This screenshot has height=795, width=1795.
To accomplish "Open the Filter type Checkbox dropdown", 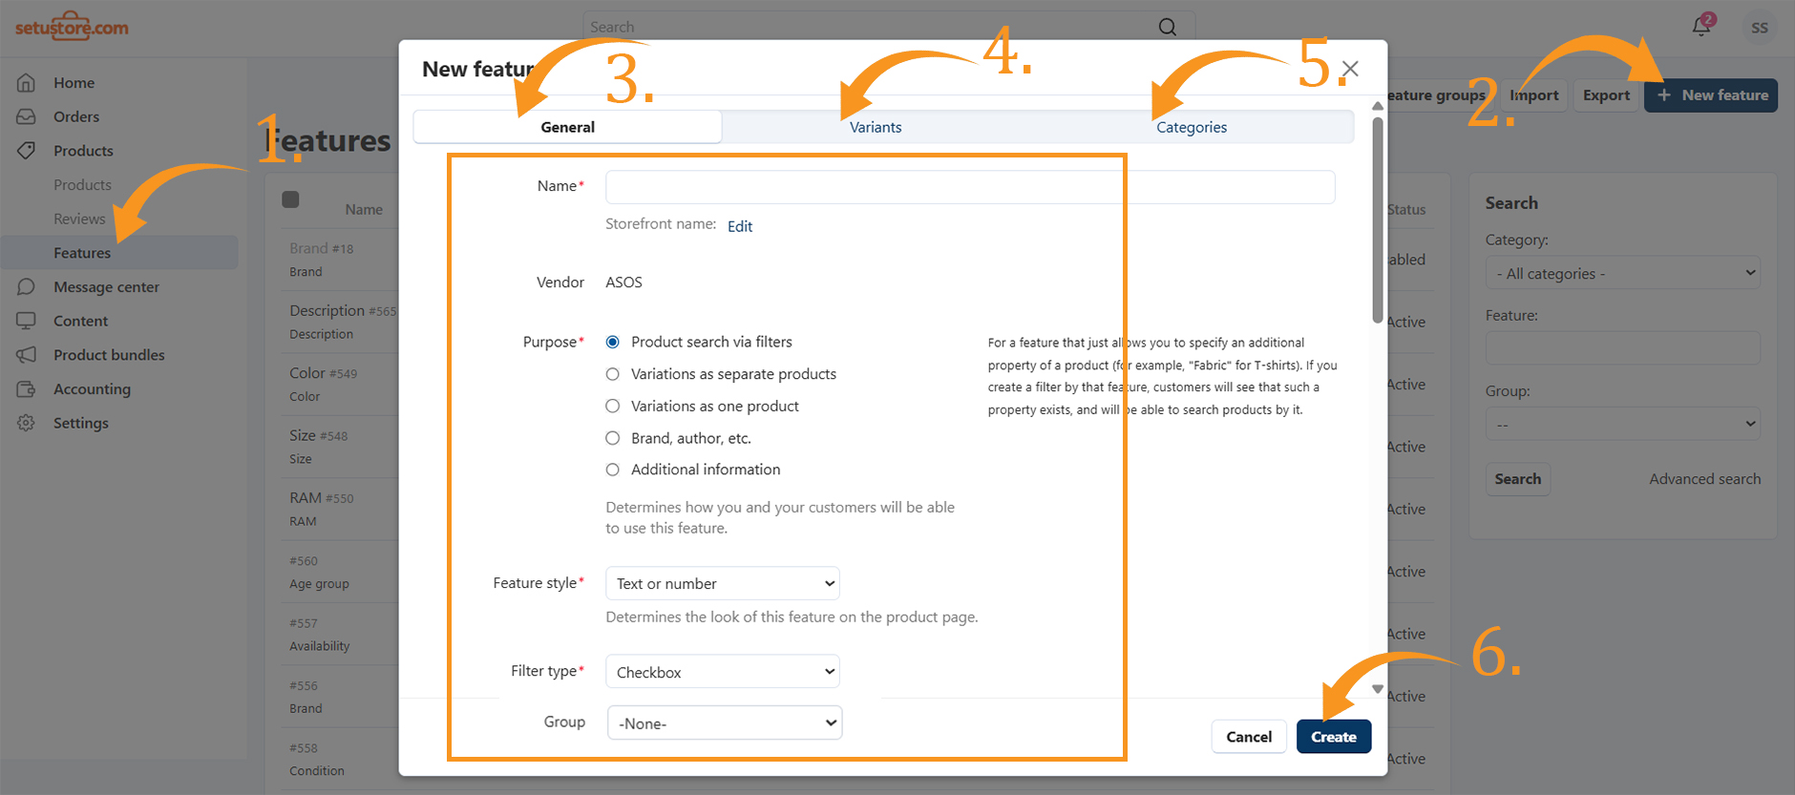I will coord(723,672).
